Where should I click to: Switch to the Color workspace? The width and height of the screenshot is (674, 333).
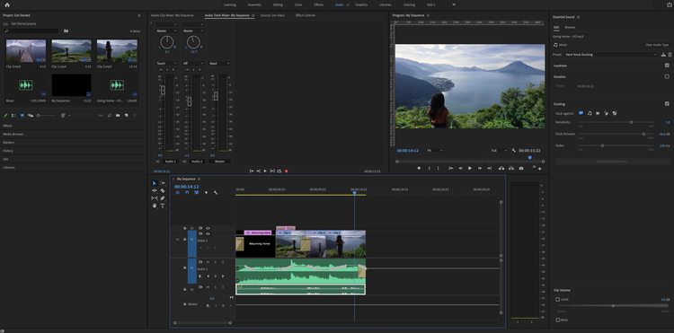pyautogui.click(x=298, y=4)
